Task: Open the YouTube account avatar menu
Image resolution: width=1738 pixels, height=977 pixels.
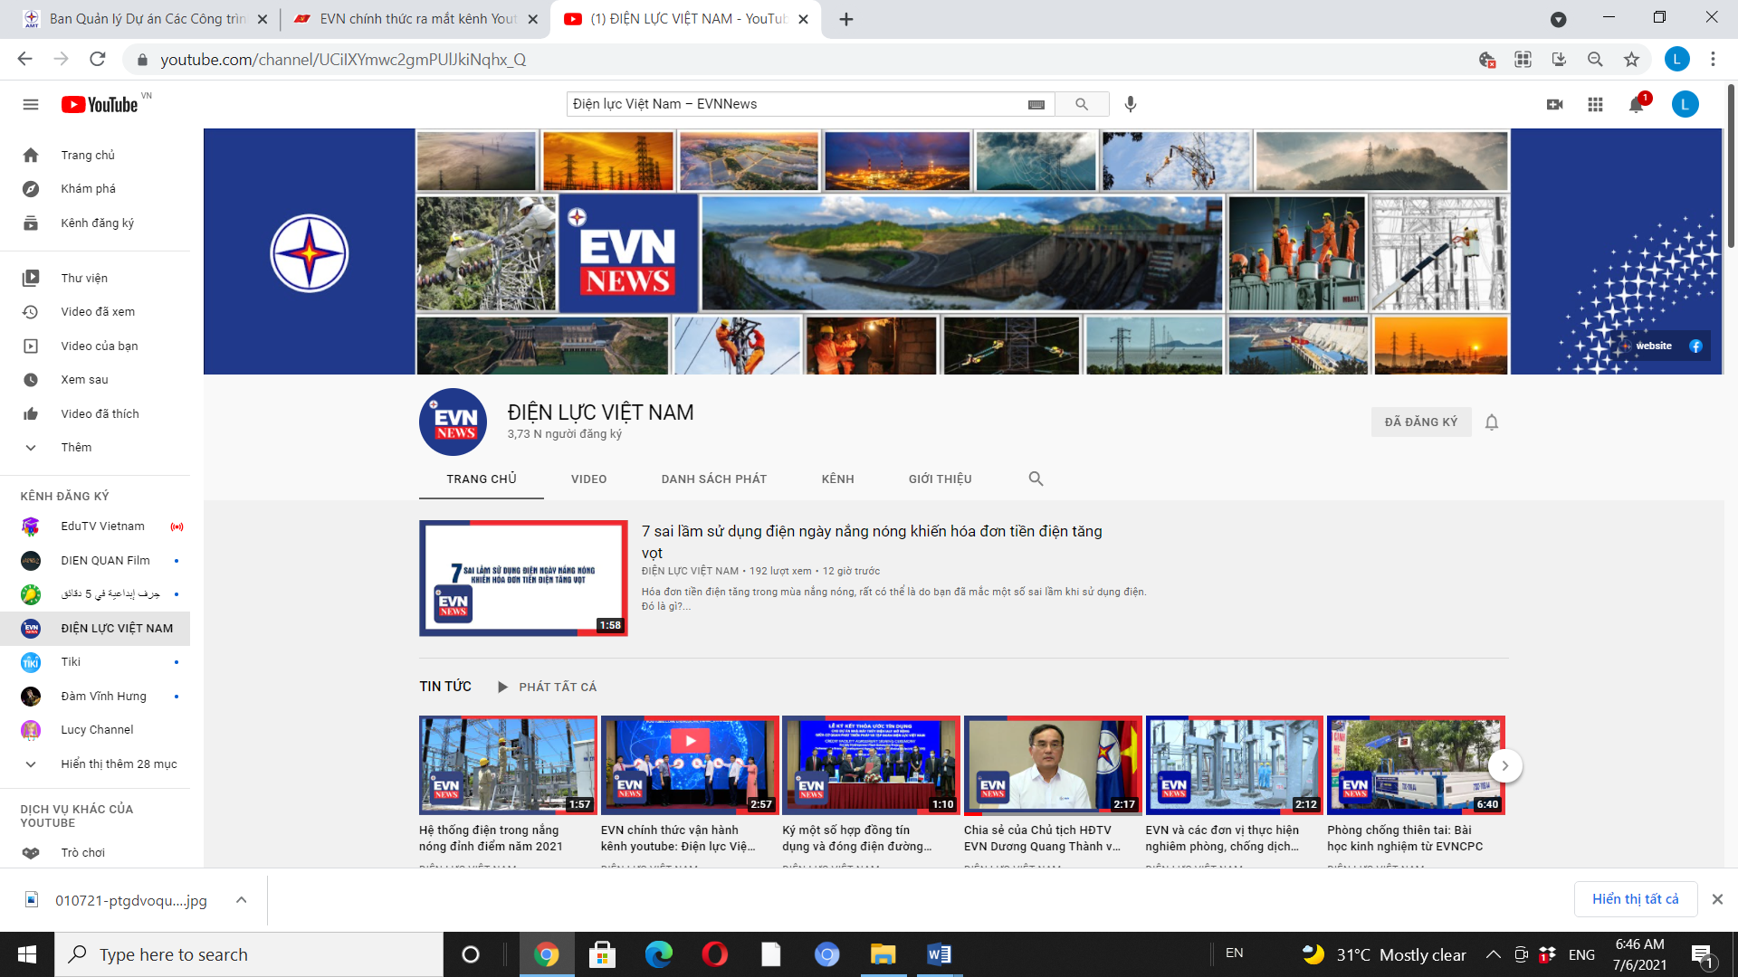Action: [x=1685, y=105]
